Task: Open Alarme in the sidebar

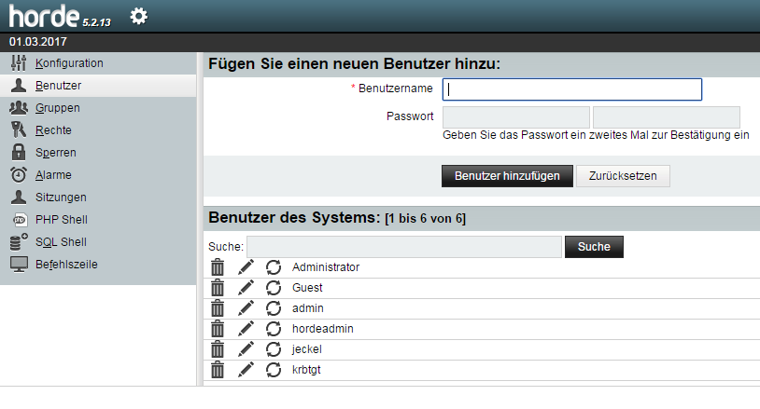Action: (x=53, y=175)
